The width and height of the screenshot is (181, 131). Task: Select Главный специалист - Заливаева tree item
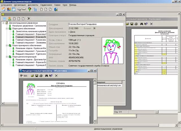(31, 43)
